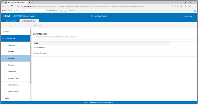
Task: Click the CGM logo in header
Action: tap(7, 16)
